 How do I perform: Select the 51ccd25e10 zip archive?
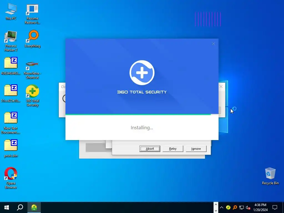[x=11, y=93]
